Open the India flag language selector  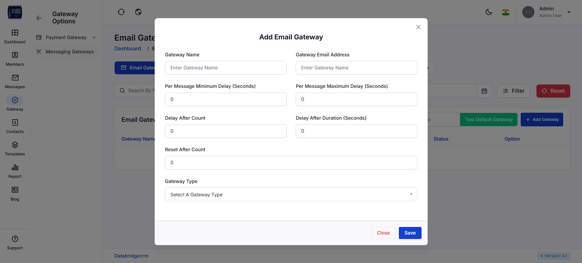506,12
